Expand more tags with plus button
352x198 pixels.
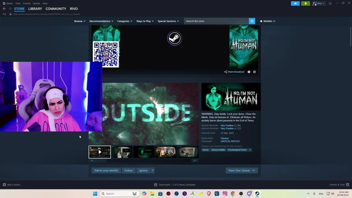pos(250,150)
